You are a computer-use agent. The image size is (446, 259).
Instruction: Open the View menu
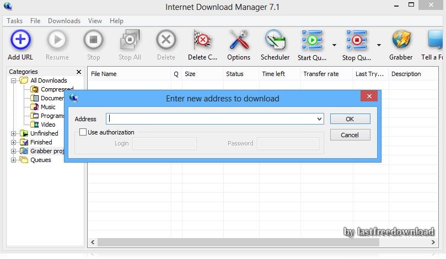(x=95, y=21)
